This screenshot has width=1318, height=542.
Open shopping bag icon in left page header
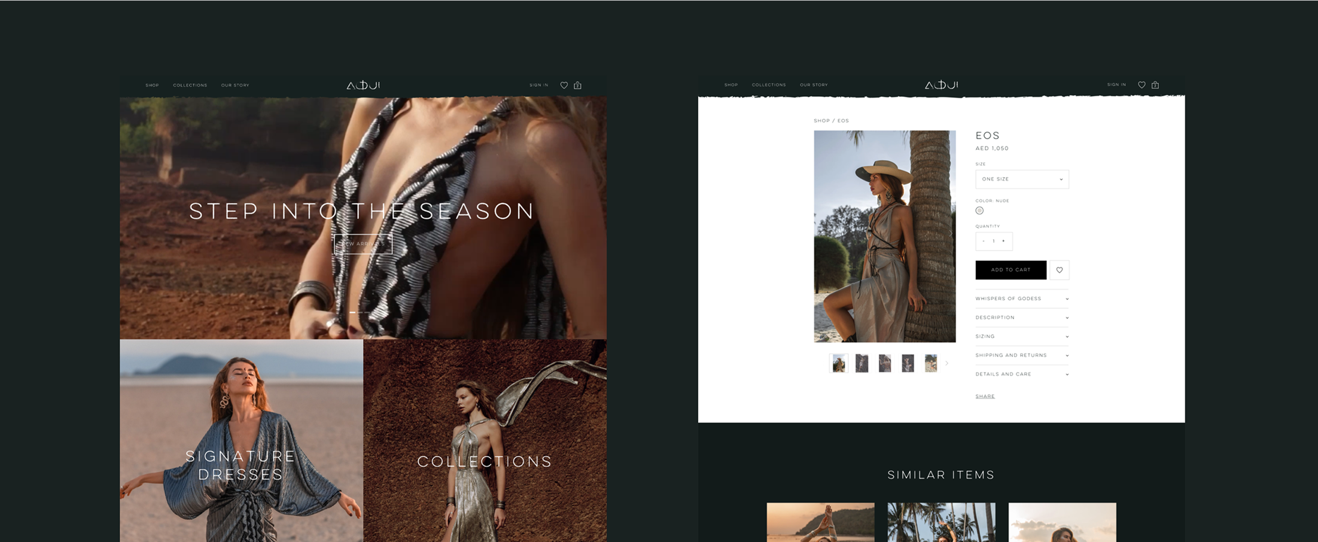point(578,85)
